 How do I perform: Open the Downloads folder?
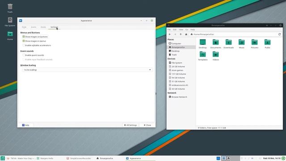click(228, 44)
